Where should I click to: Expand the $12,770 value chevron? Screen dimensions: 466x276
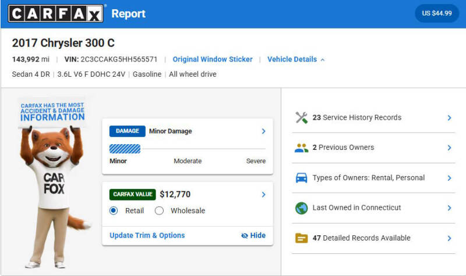pos(263,195)
